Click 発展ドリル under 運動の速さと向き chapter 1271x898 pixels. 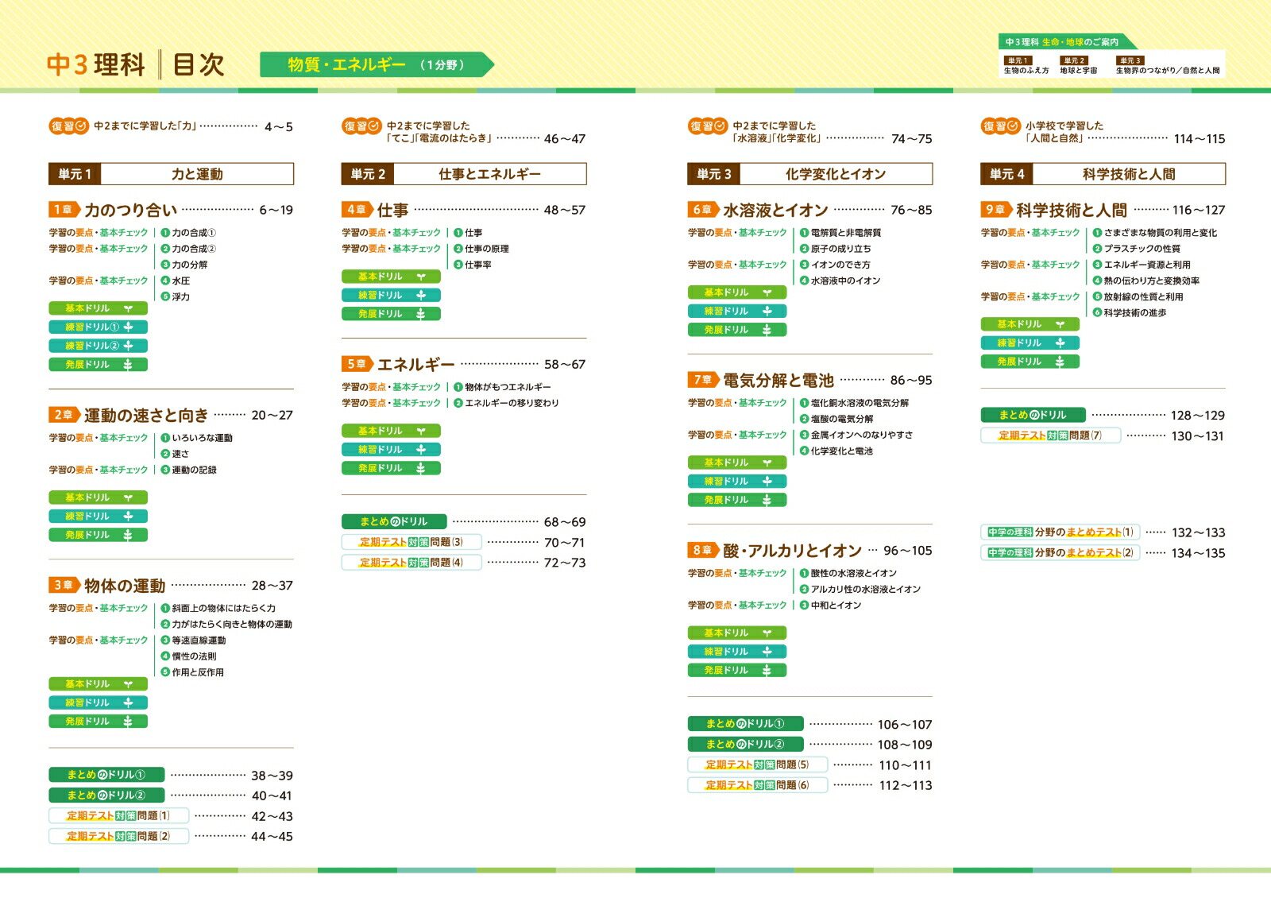point(99,535)
